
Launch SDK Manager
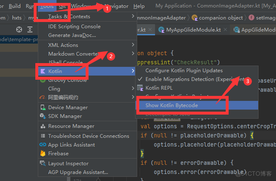[x=87, y=116]
